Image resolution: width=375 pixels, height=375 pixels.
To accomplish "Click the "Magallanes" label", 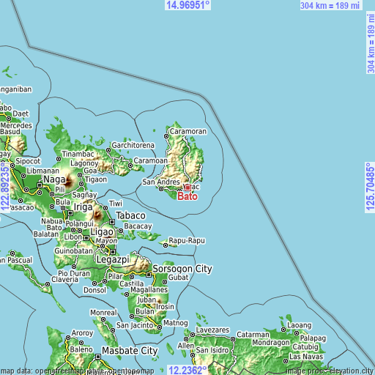I will (149, 289).
